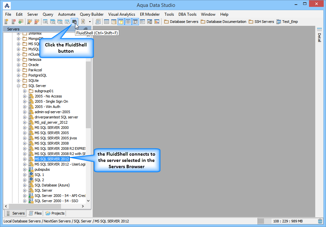Toggle the highlighted grid view button
Viewport: 326px width, 227px height.
128,22
